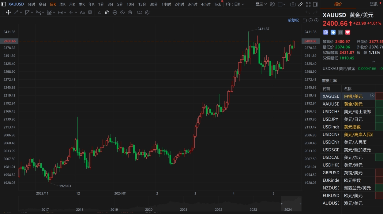383x214 pixels.
Task: Enter fullscreen chart mode
Action: (x=308, y=4)
